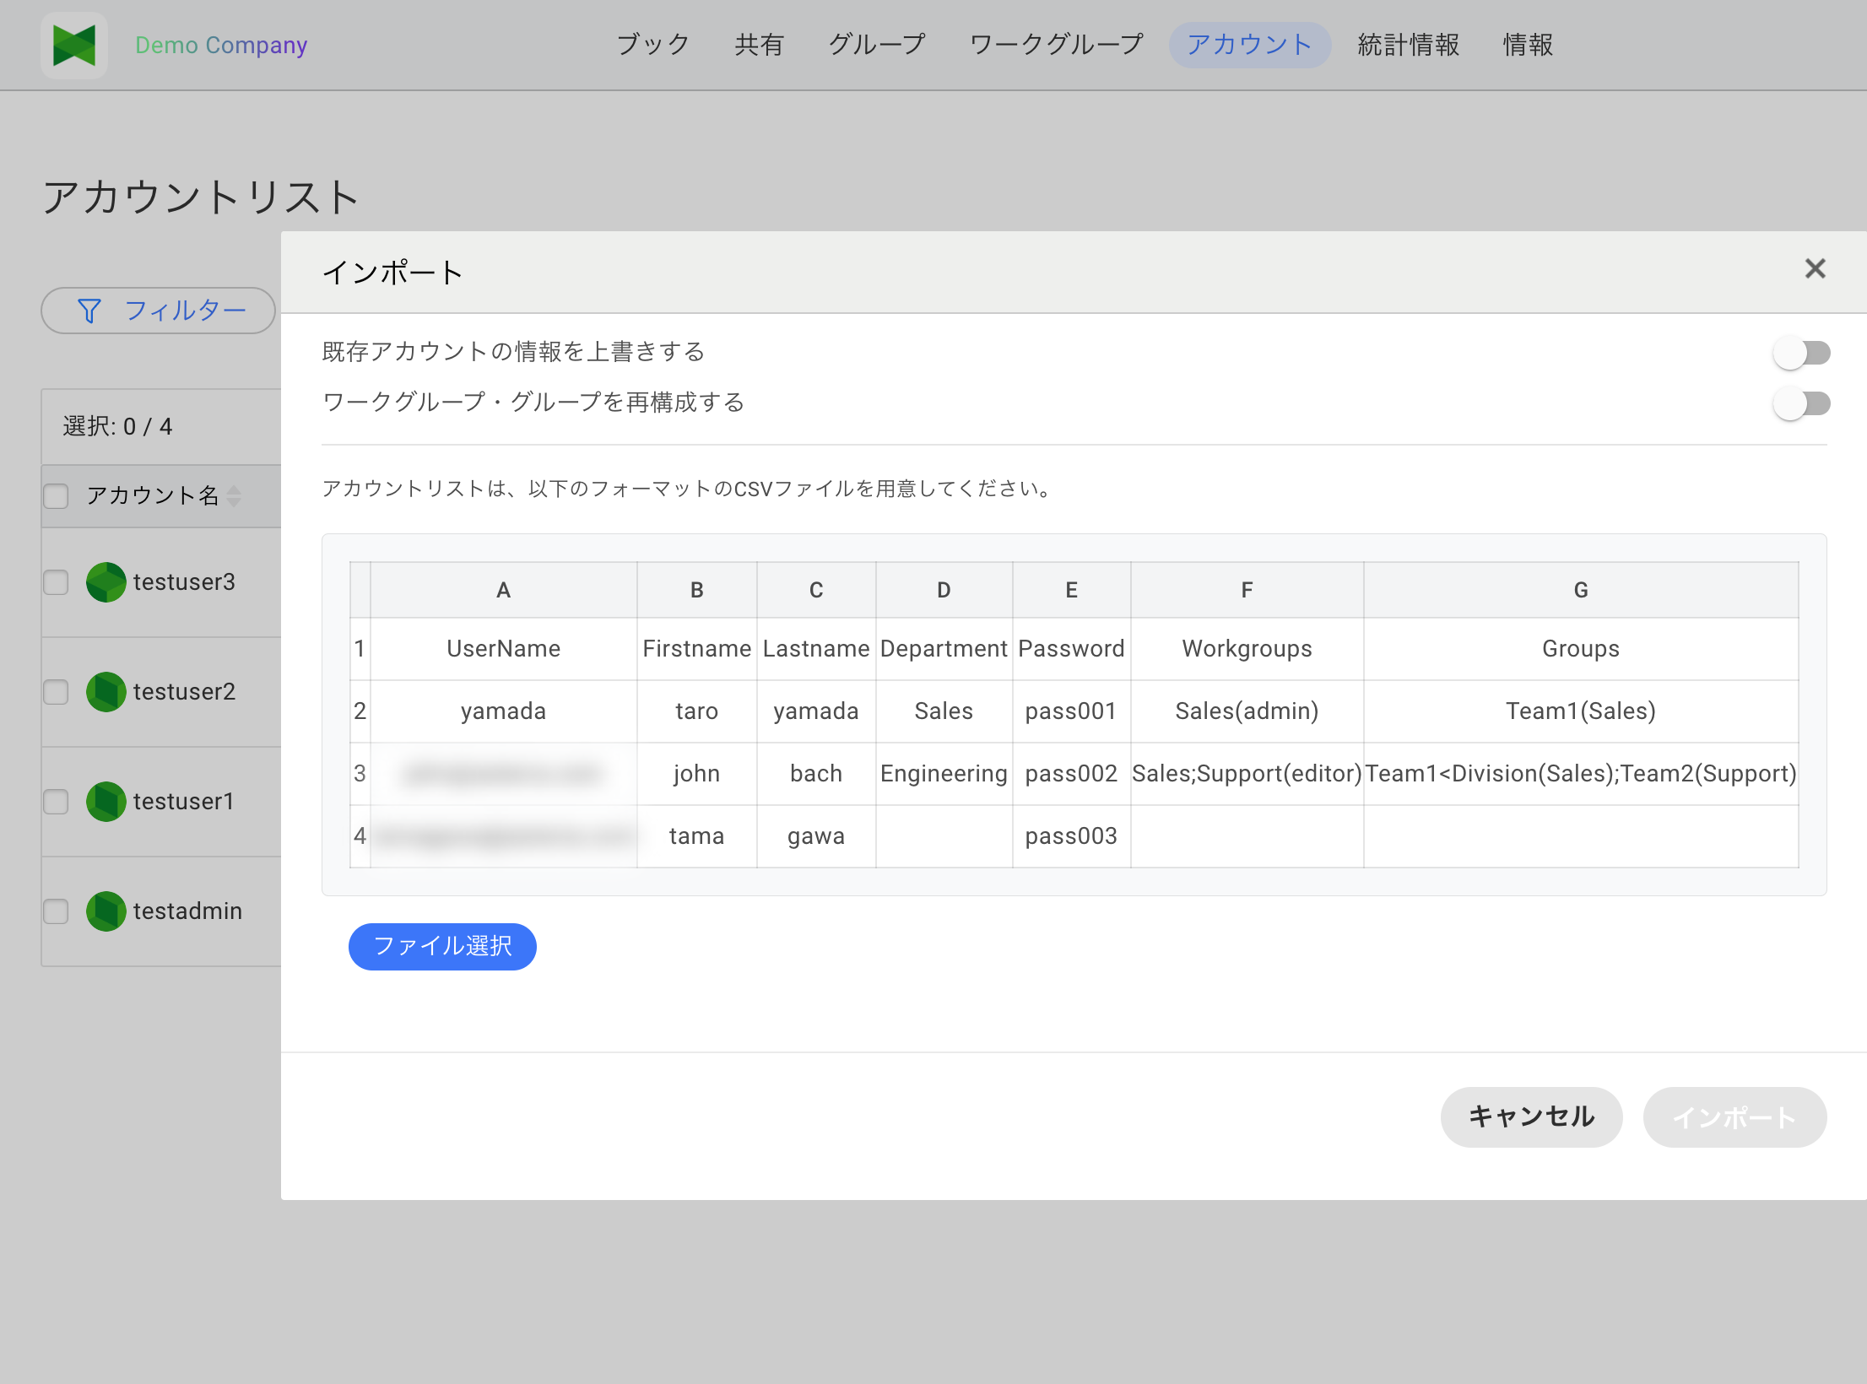Click the testuser3 account name
The height and width of the screenshot is (1384, 1867).
[184, 582]
